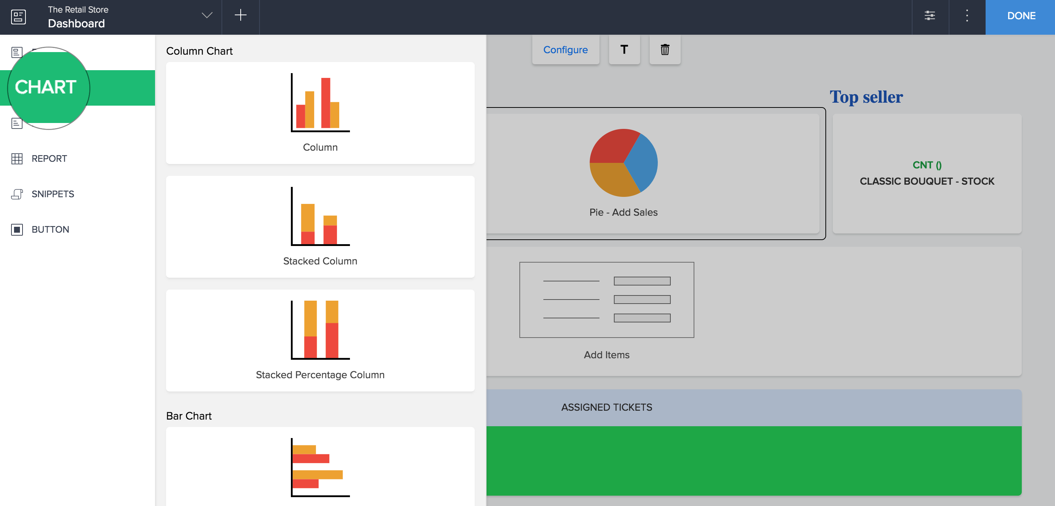
Task: Select the CHART element in sidebar
Action: [78, 88]
